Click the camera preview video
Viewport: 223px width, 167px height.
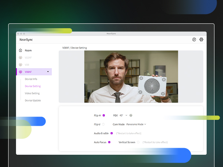(131, 76)
